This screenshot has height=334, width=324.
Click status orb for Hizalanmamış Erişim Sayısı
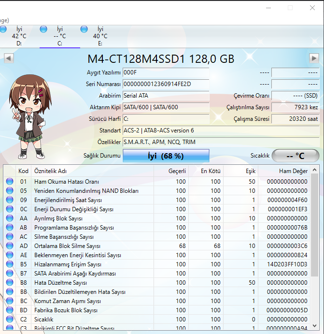pos(10,264)
